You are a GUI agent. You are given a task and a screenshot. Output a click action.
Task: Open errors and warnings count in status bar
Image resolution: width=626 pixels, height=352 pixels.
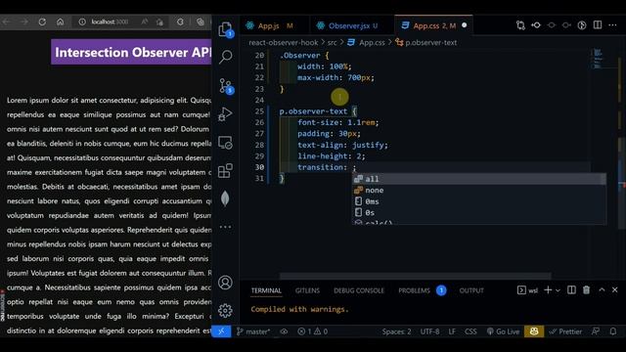(313, 331)
